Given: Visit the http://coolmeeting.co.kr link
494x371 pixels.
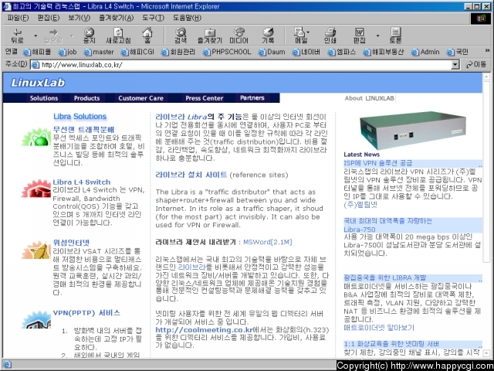Looking at the screenshot, I should [204, 330].
